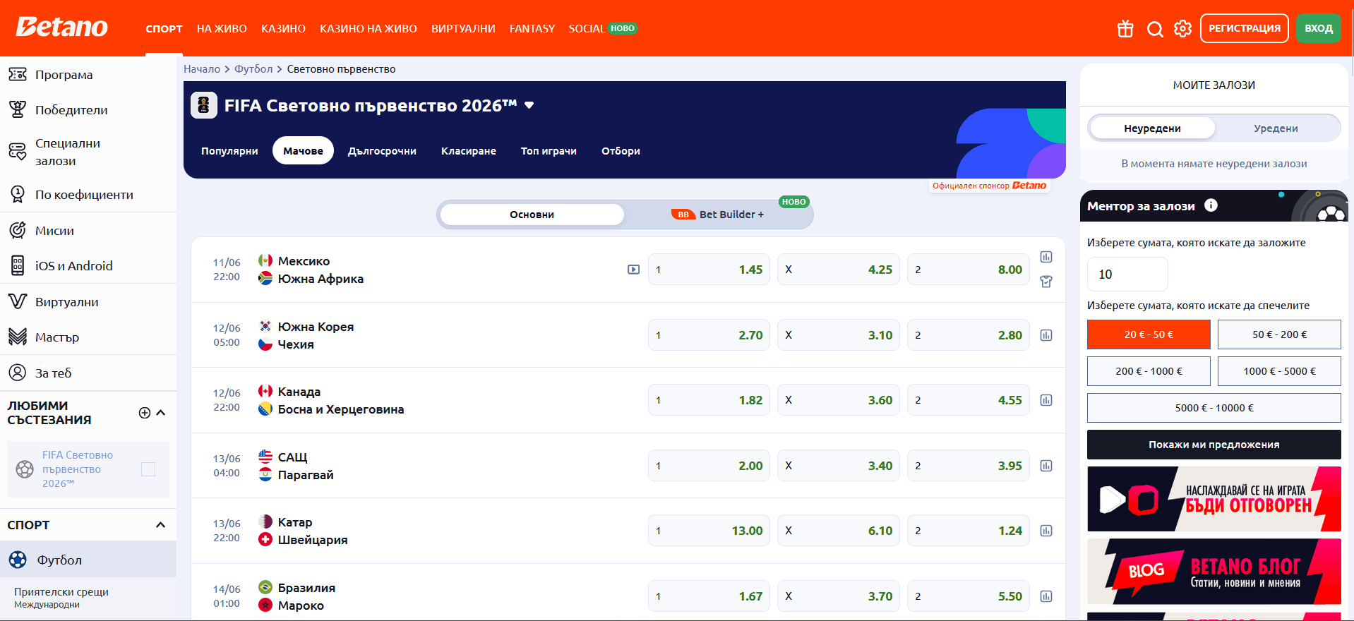Open jersey icon for Мексико match
The height and width of the screenshot is (621, 1354).
point(1046,282)
